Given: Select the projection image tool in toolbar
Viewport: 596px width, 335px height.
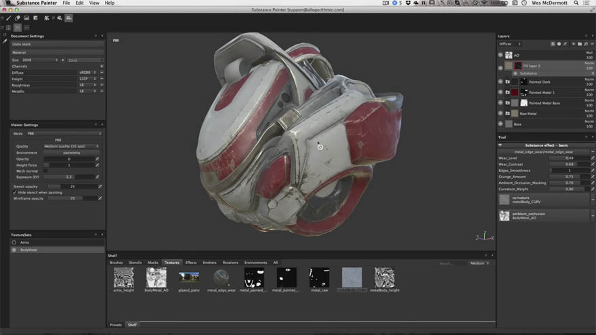Looking at the screenshot, I should pos(26,18).
